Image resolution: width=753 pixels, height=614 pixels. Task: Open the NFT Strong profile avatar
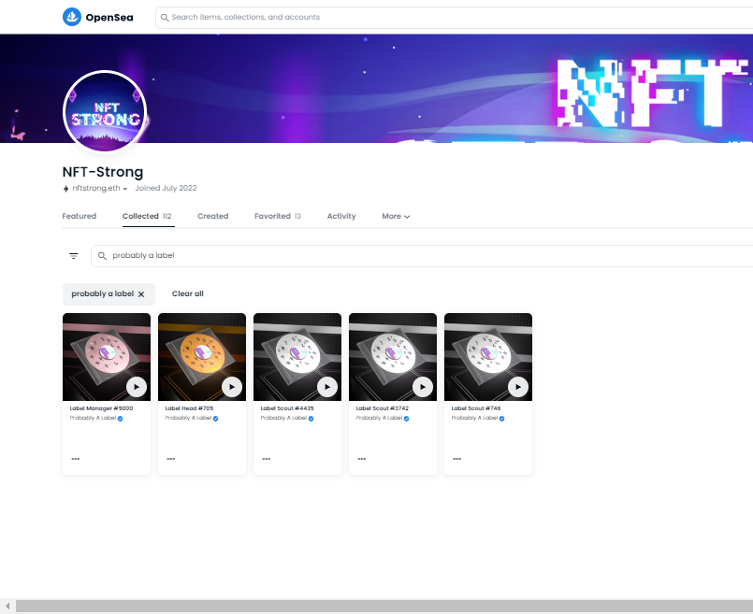[x=105, y=111]
